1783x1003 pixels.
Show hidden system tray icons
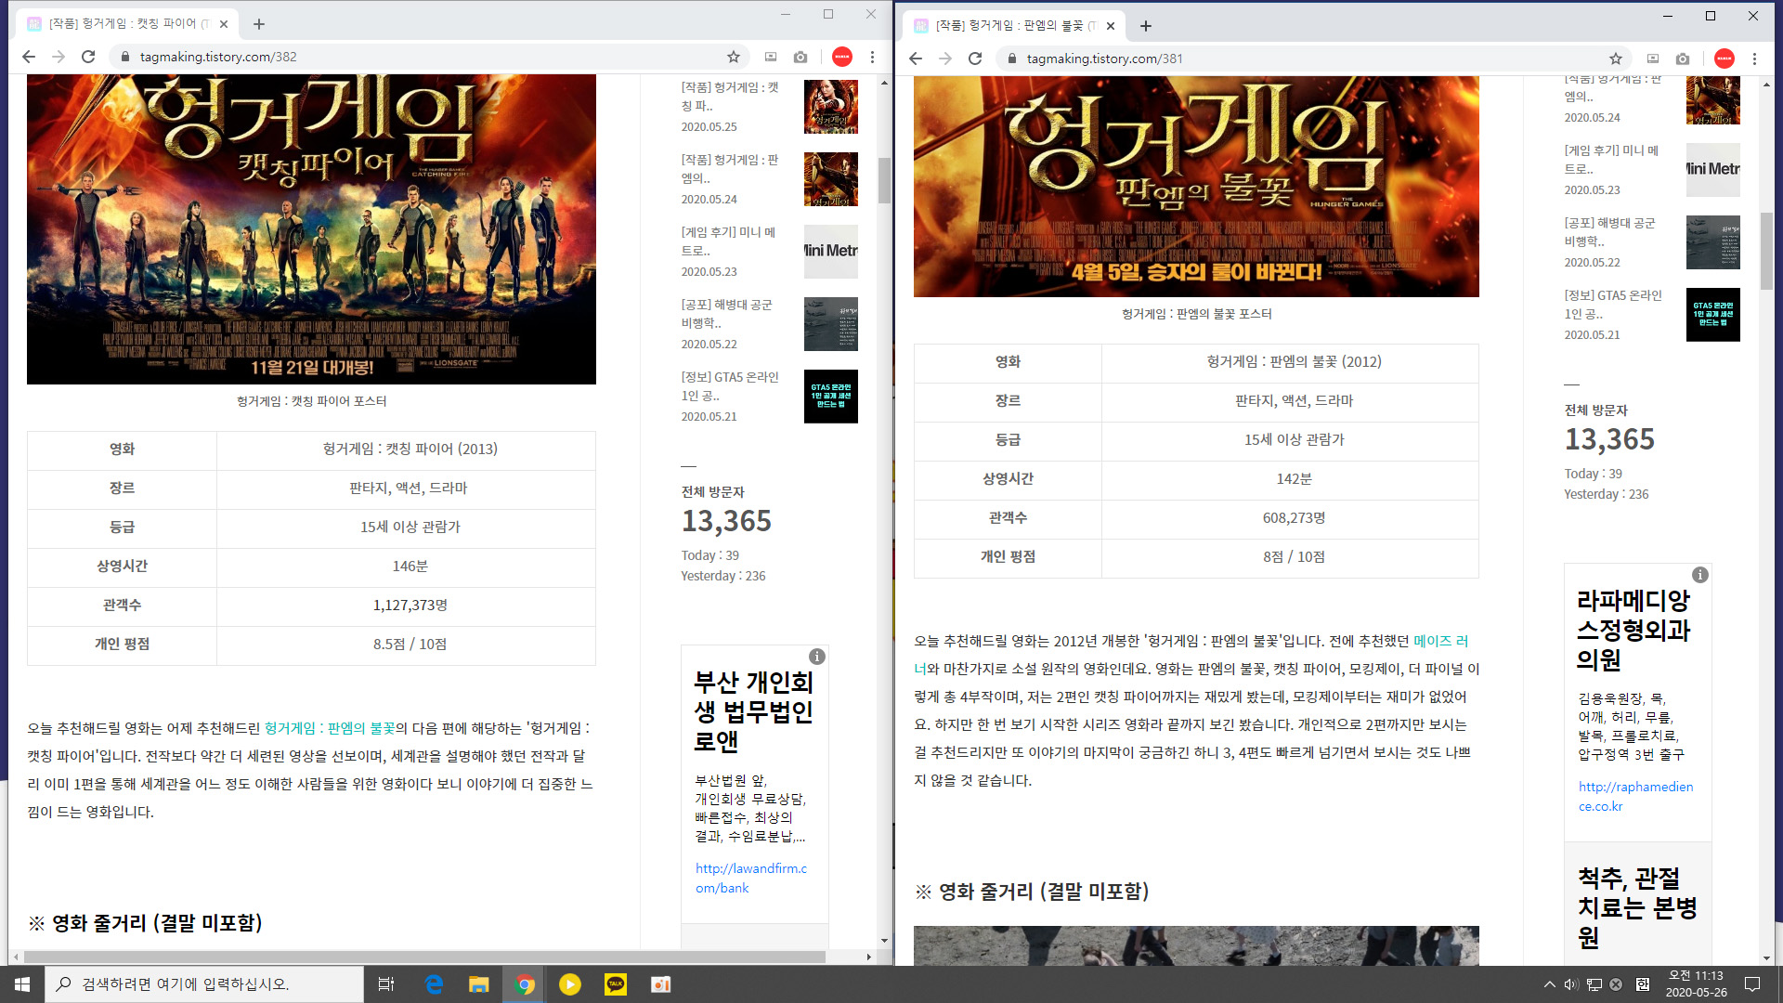1549,984
